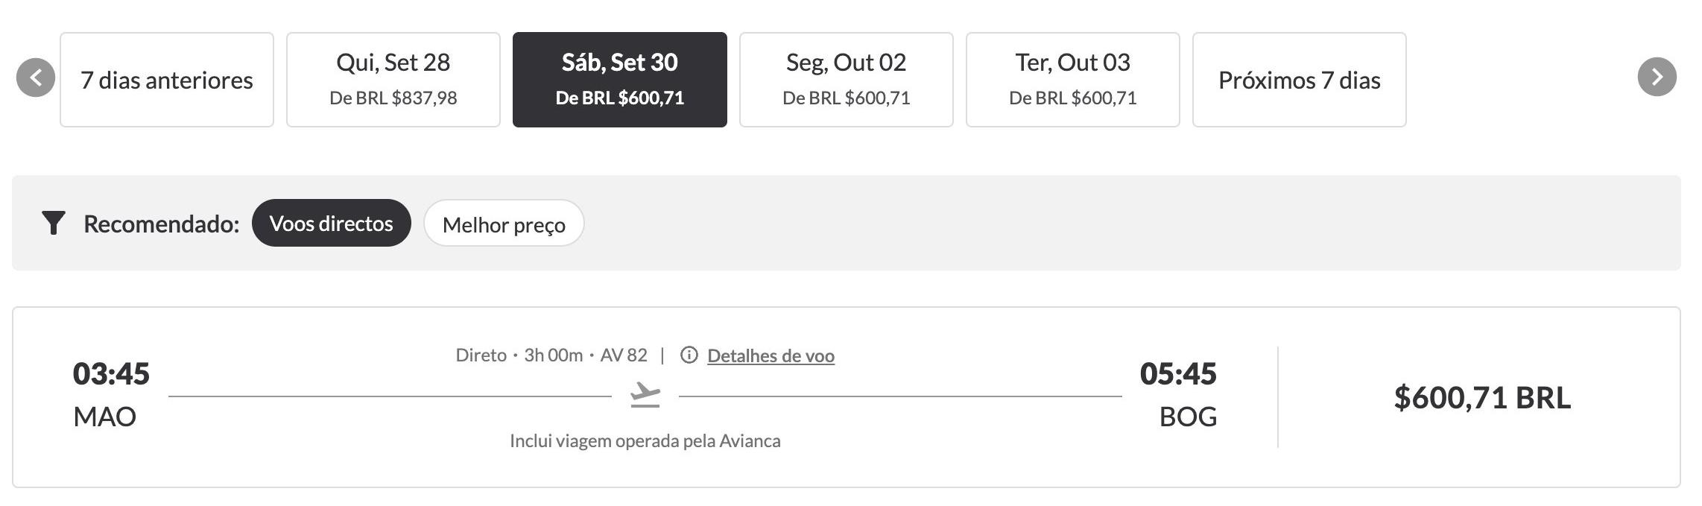Click the Recomendado label
Viewport: 1702px width, 506px height.
coord(162,224)
